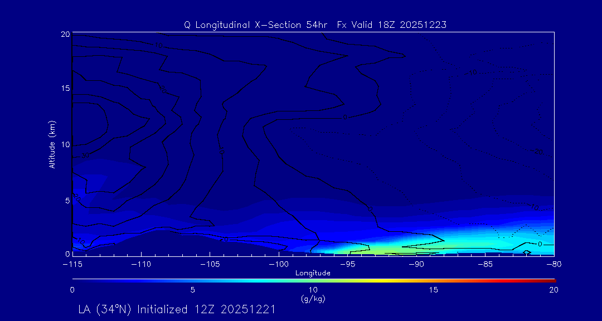Viewport: 602px width, 321px height.
Task: Click the colorbar label 10
Action: (313, 290)
